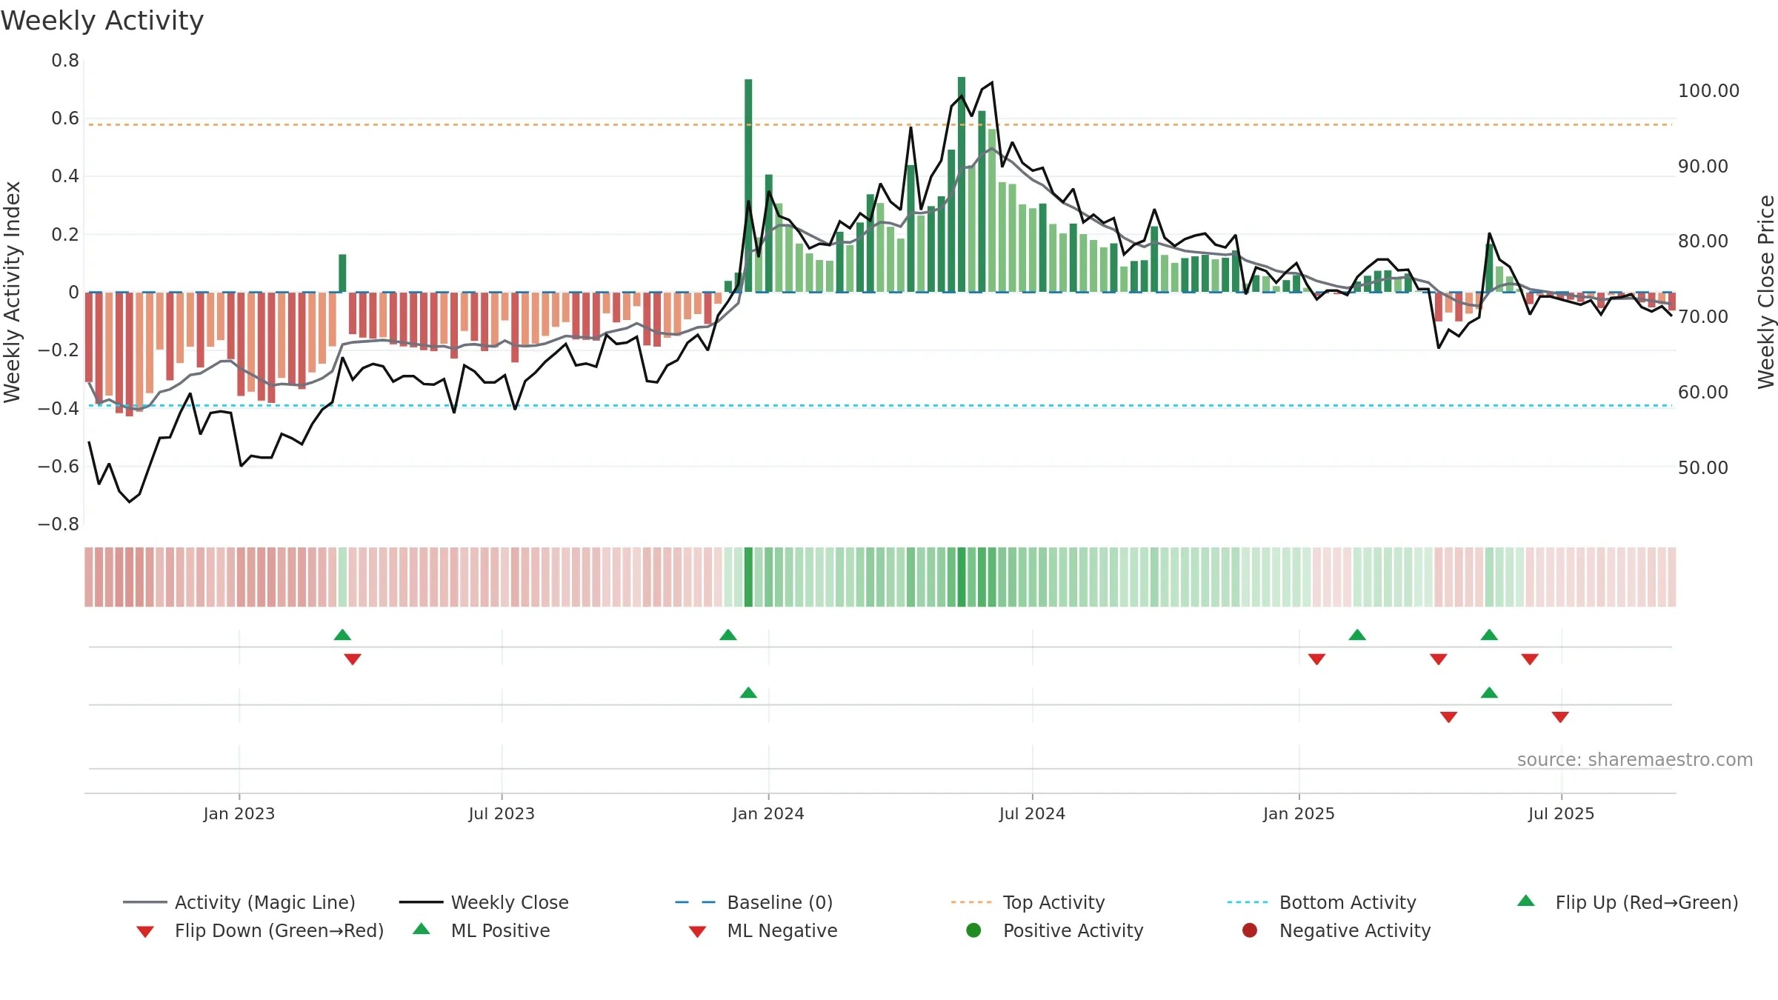
Task: Click the red Flip Down triangle legend icon
Action: point(145,932)
